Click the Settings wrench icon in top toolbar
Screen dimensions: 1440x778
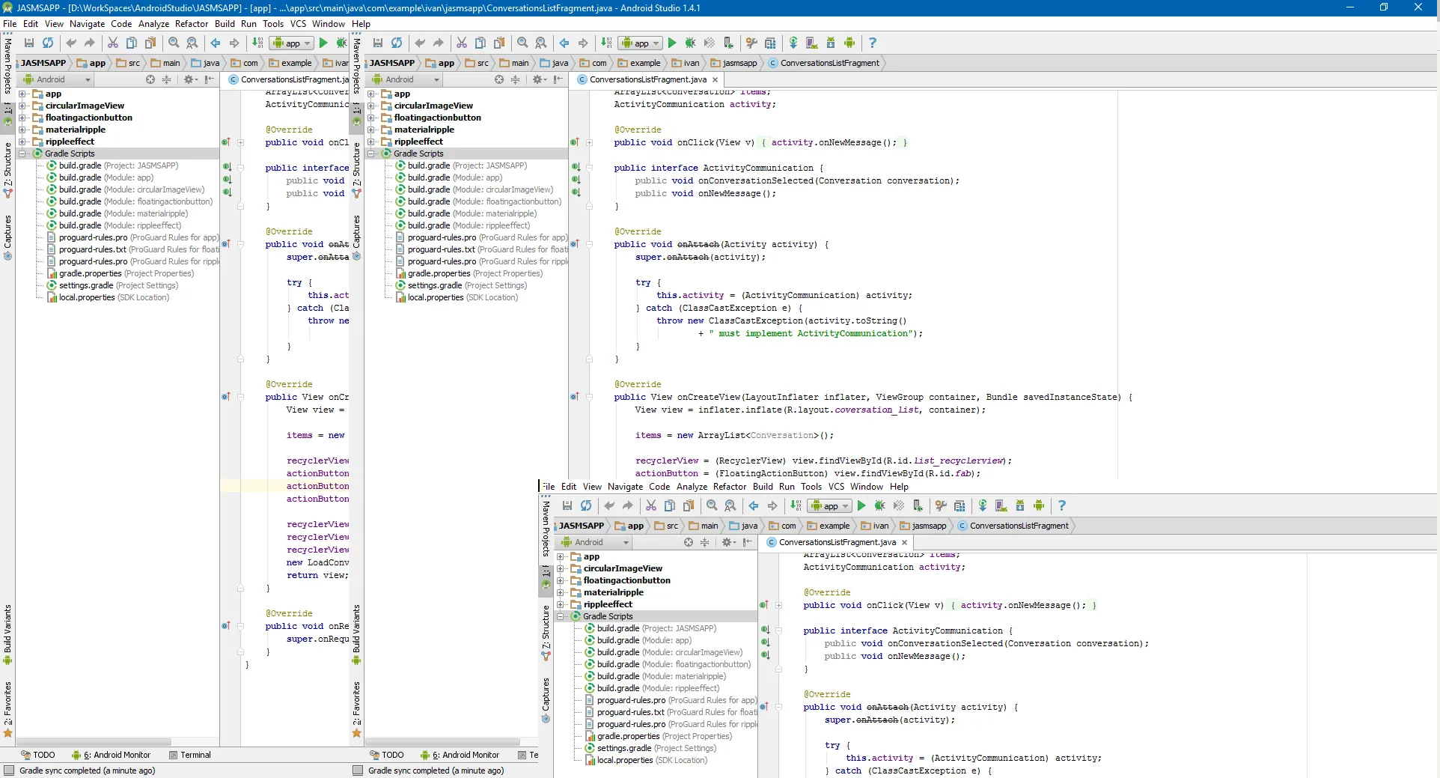(751, 43)
